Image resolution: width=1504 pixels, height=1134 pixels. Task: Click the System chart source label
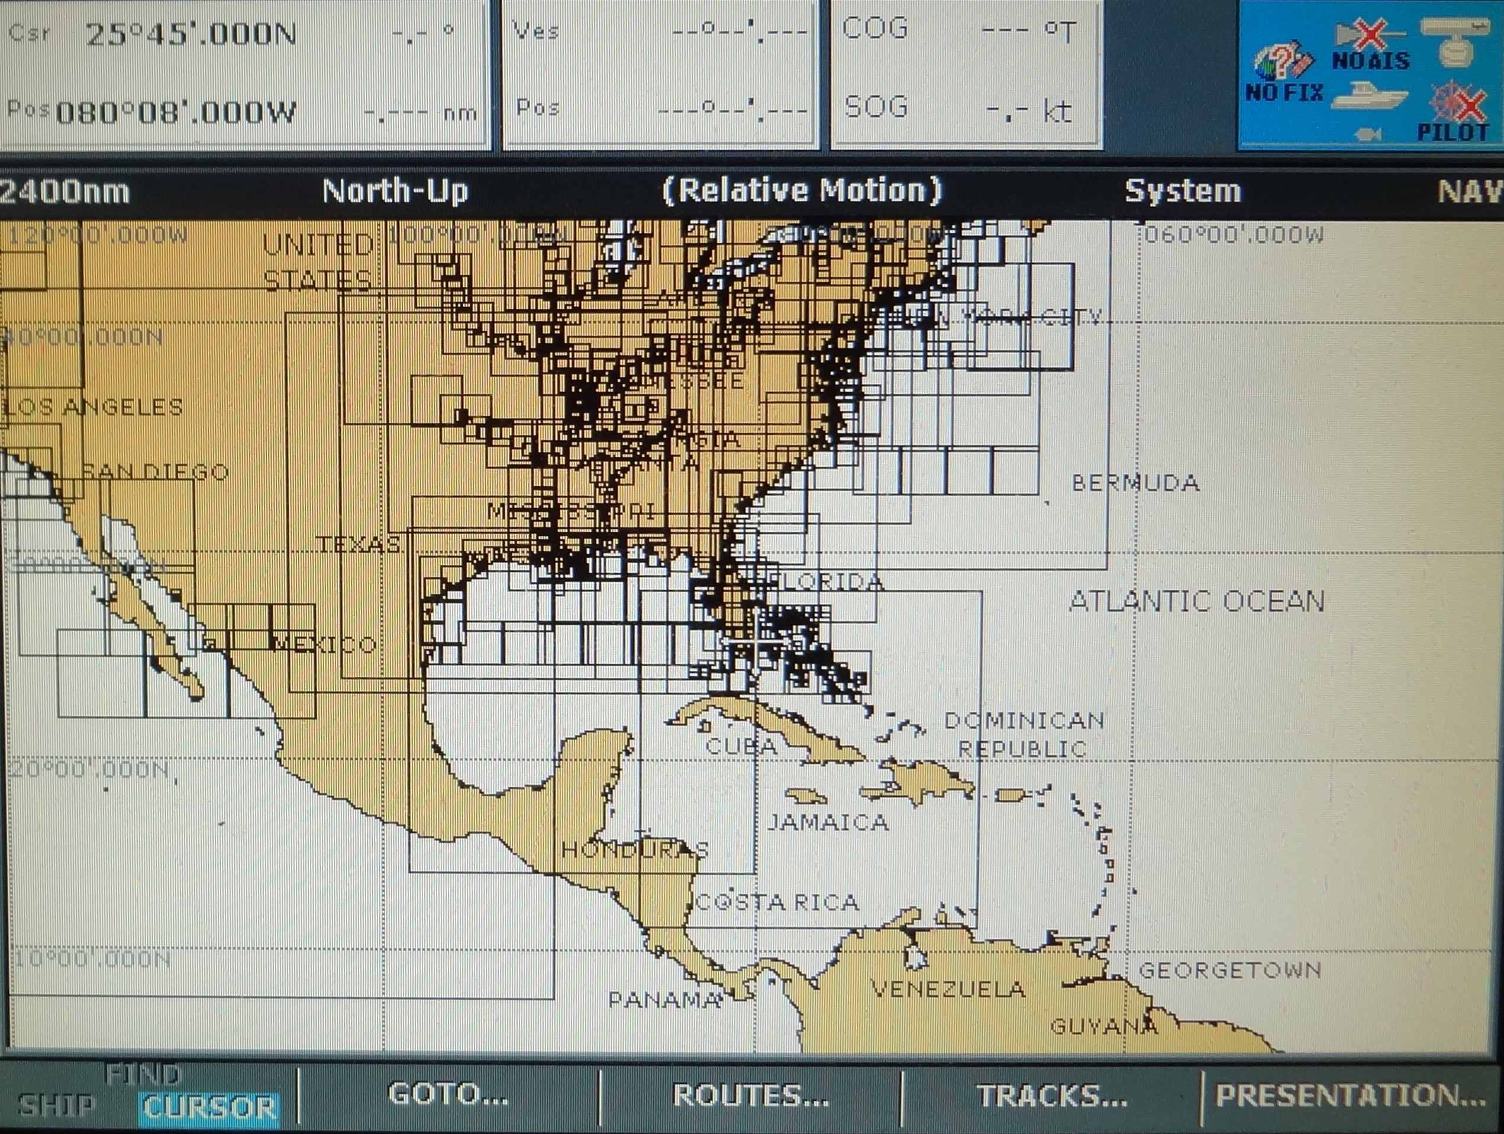click(1183, 191)
